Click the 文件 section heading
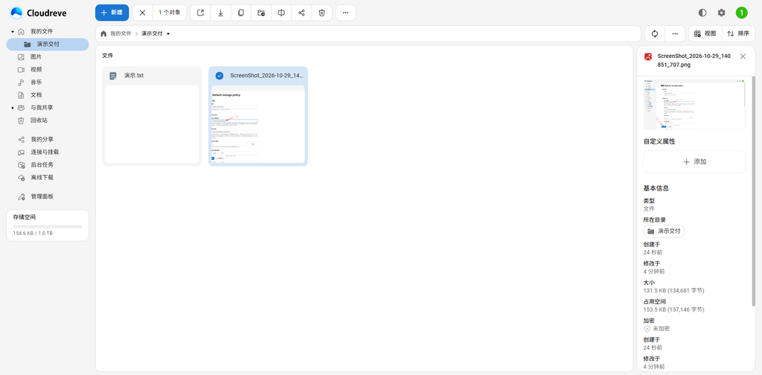Image resolution: width=762 pixels, height=375 pixels. (x=107, y=56)
